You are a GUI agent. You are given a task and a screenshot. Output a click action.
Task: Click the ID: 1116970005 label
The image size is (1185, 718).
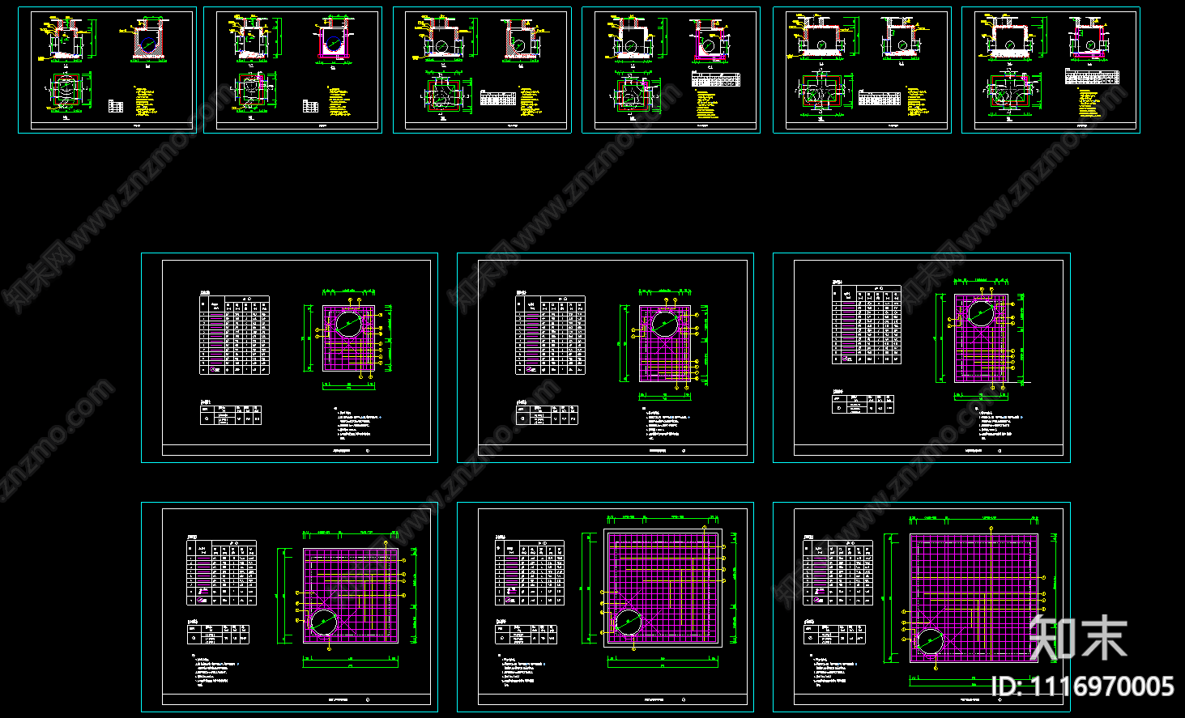click(x=1082, y=687)
